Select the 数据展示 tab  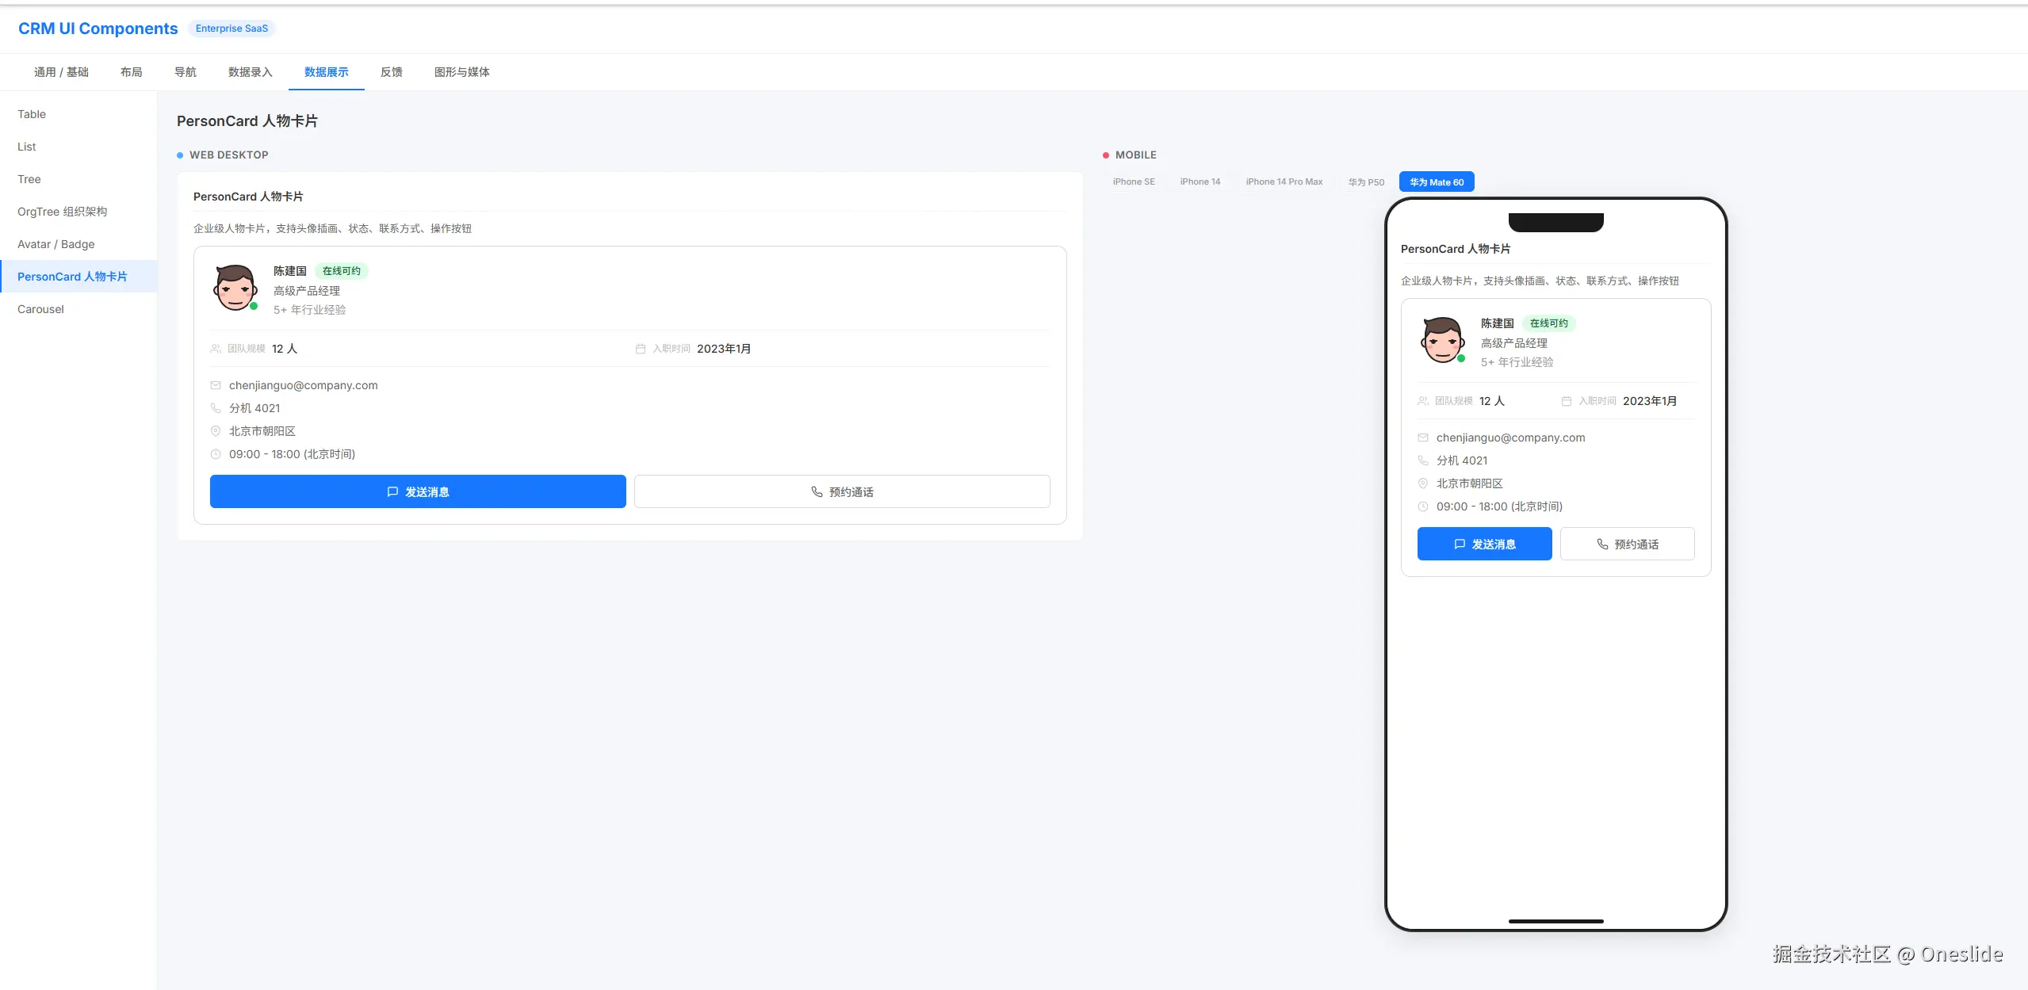[327, 72]
